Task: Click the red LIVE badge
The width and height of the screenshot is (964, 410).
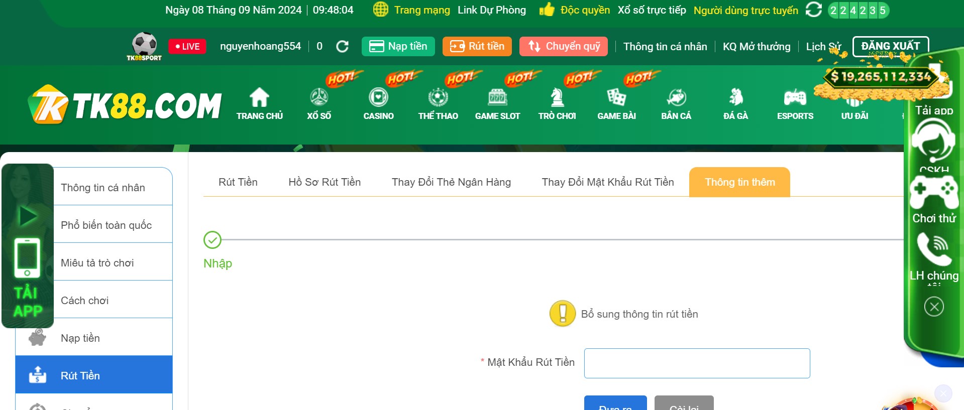Action: tap(187, 47)
